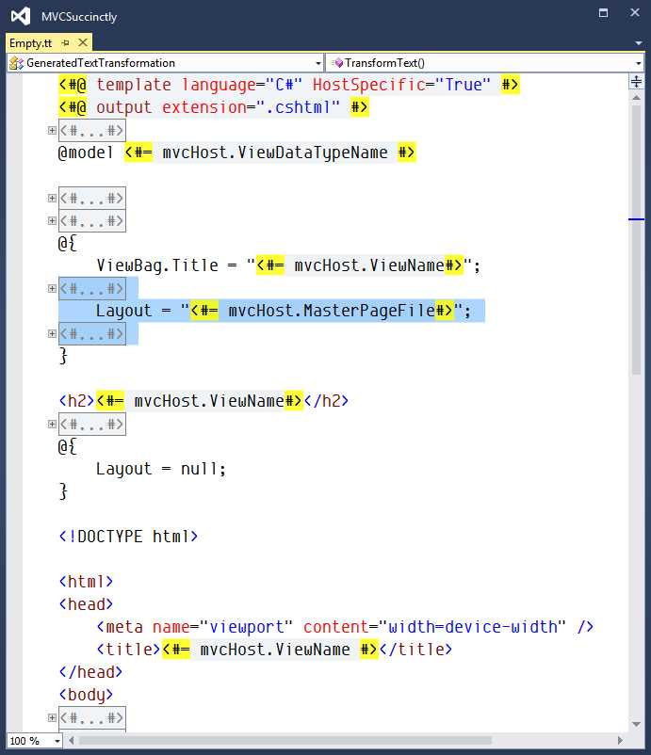Viewport: 651px width, 755px height.
Task: Expand collapsed block directly above ViewBag's @{
Action: click(52, 221)
